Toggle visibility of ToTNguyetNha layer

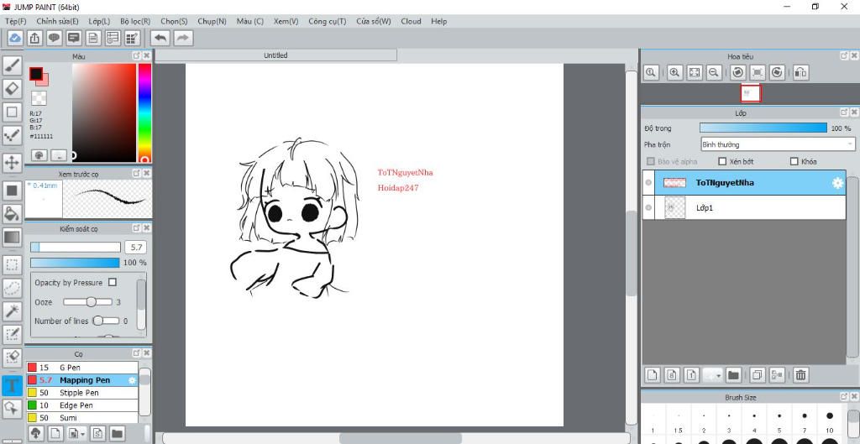point(649,183)
